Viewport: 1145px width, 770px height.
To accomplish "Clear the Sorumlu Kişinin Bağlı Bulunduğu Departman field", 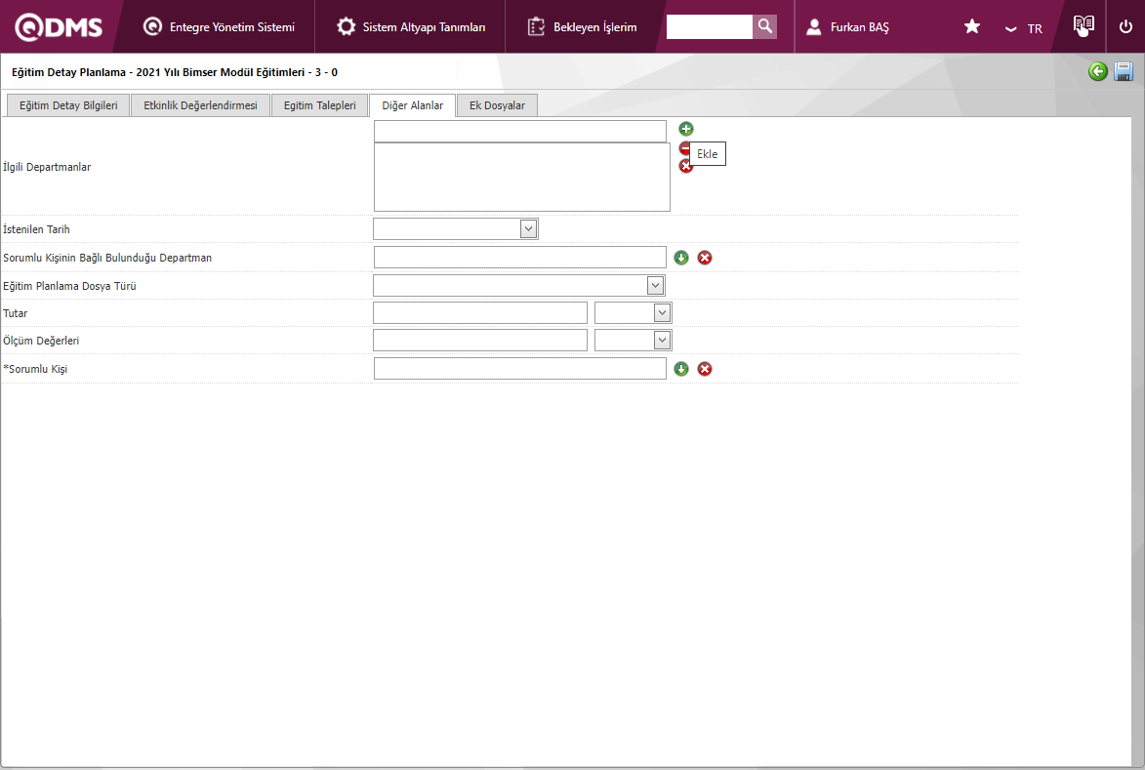I will click(x=705, y=258).
